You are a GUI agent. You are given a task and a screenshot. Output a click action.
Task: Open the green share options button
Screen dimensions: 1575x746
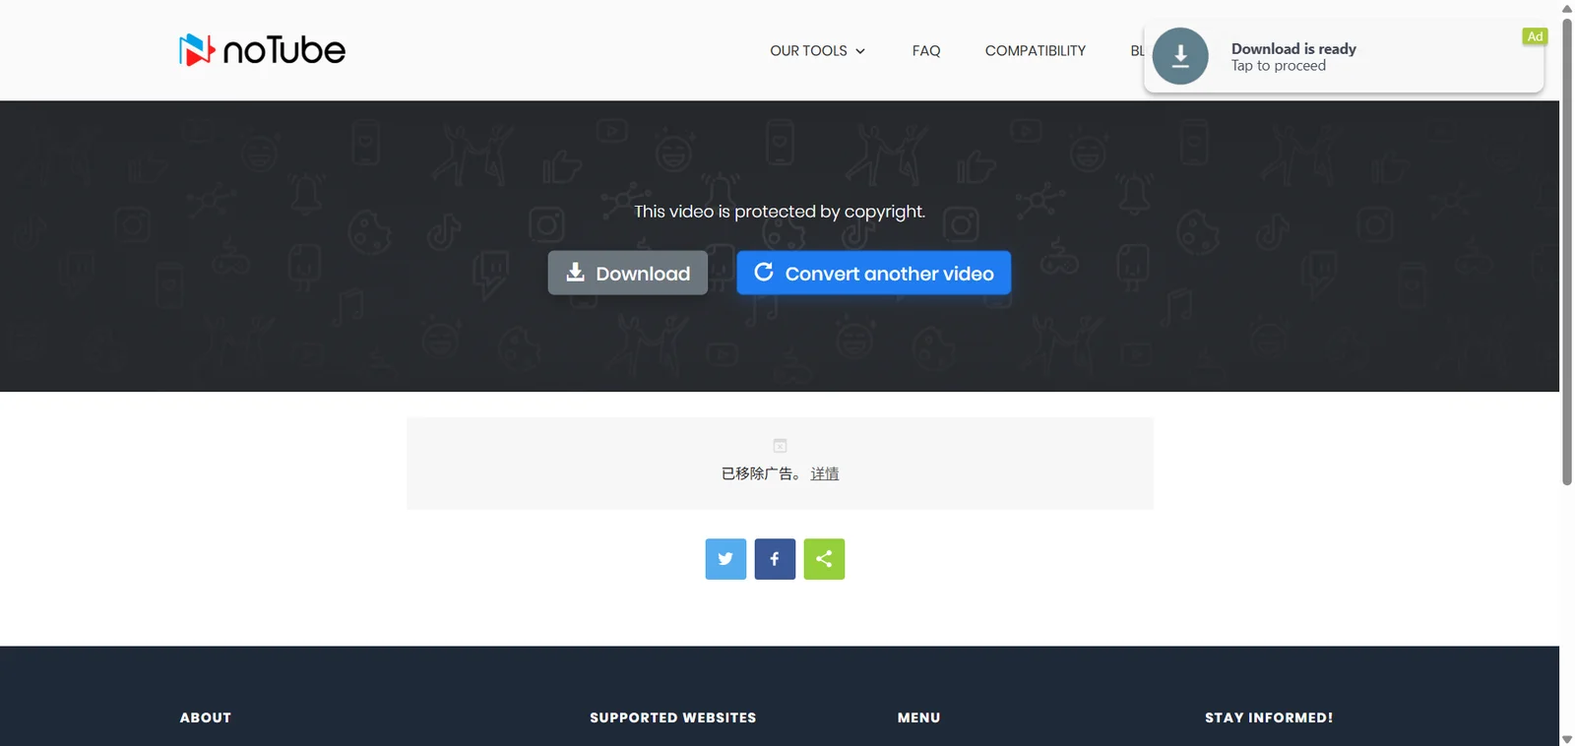point(824,559)
